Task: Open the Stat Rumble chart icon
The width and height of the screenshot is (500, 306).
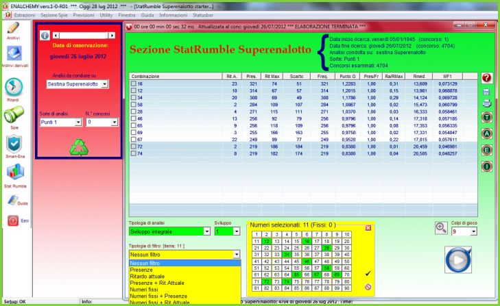Action: pos(15,173)
